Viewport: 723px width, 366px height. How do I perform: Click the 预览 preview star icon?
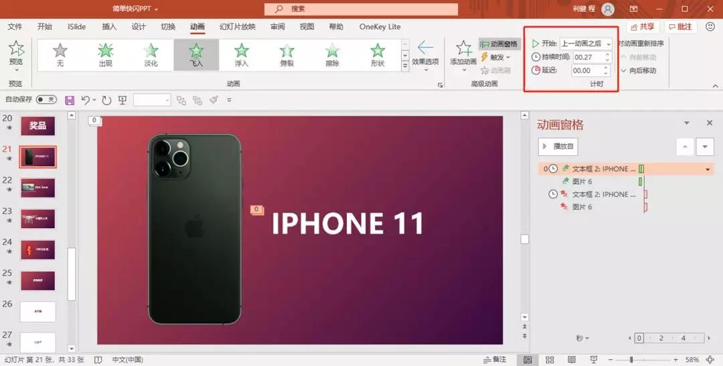tap(16, 48)
